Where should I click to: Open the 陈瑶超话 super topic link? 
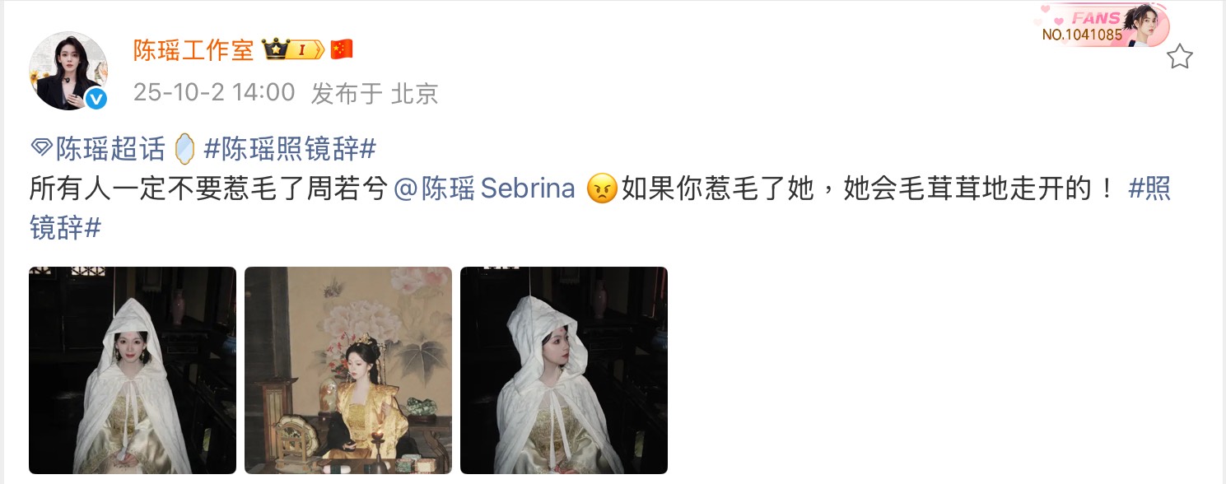(x=110, y=149)
